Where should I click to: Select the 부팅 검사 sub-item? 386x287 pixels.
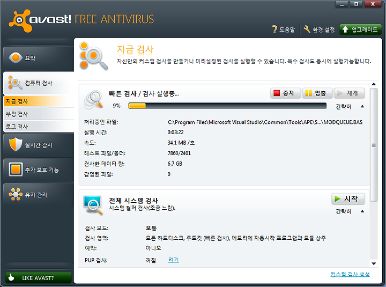(39, 114)
